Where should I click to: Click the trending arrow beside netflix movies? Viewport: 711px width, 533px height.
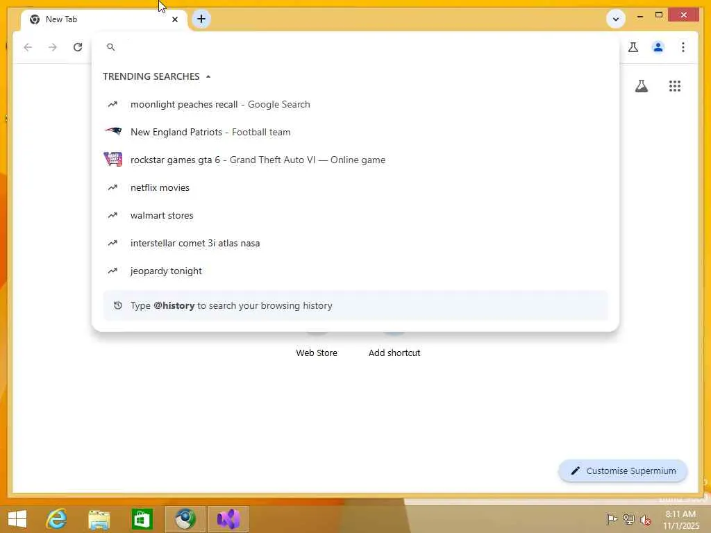click(x=112, y=187)
